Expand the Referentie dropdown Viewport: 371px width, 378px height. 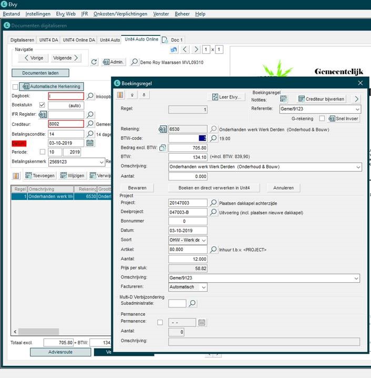point(357,109)
